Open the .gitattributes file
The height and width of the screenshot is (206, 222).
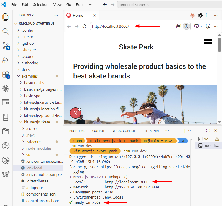[x=38, y=181]
